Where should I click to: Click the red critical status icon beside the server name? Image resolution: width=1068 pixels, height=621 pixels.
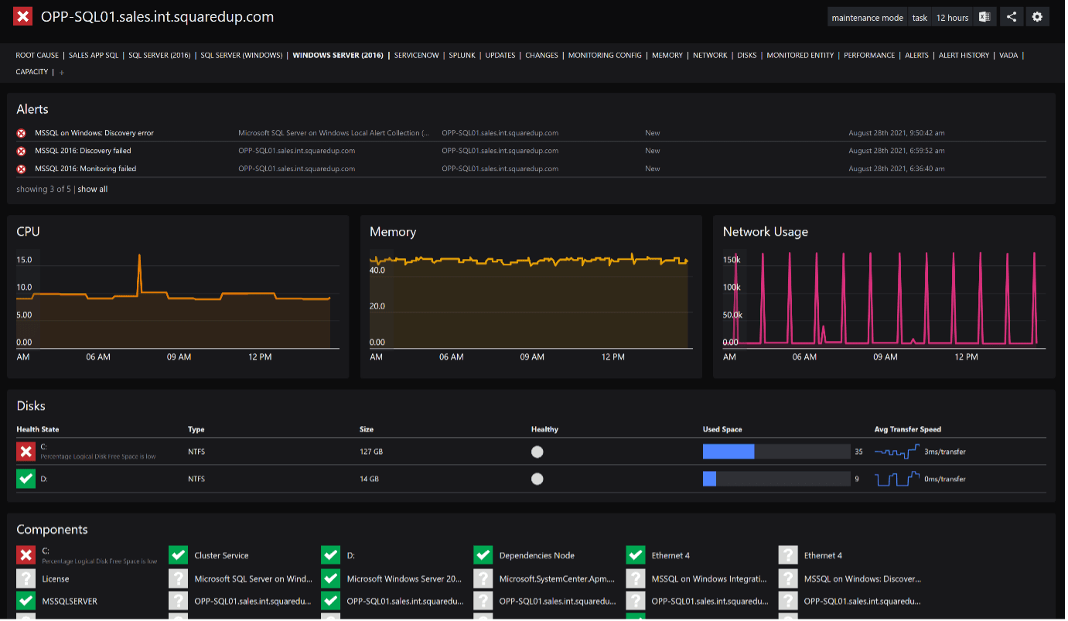(23, 16)
